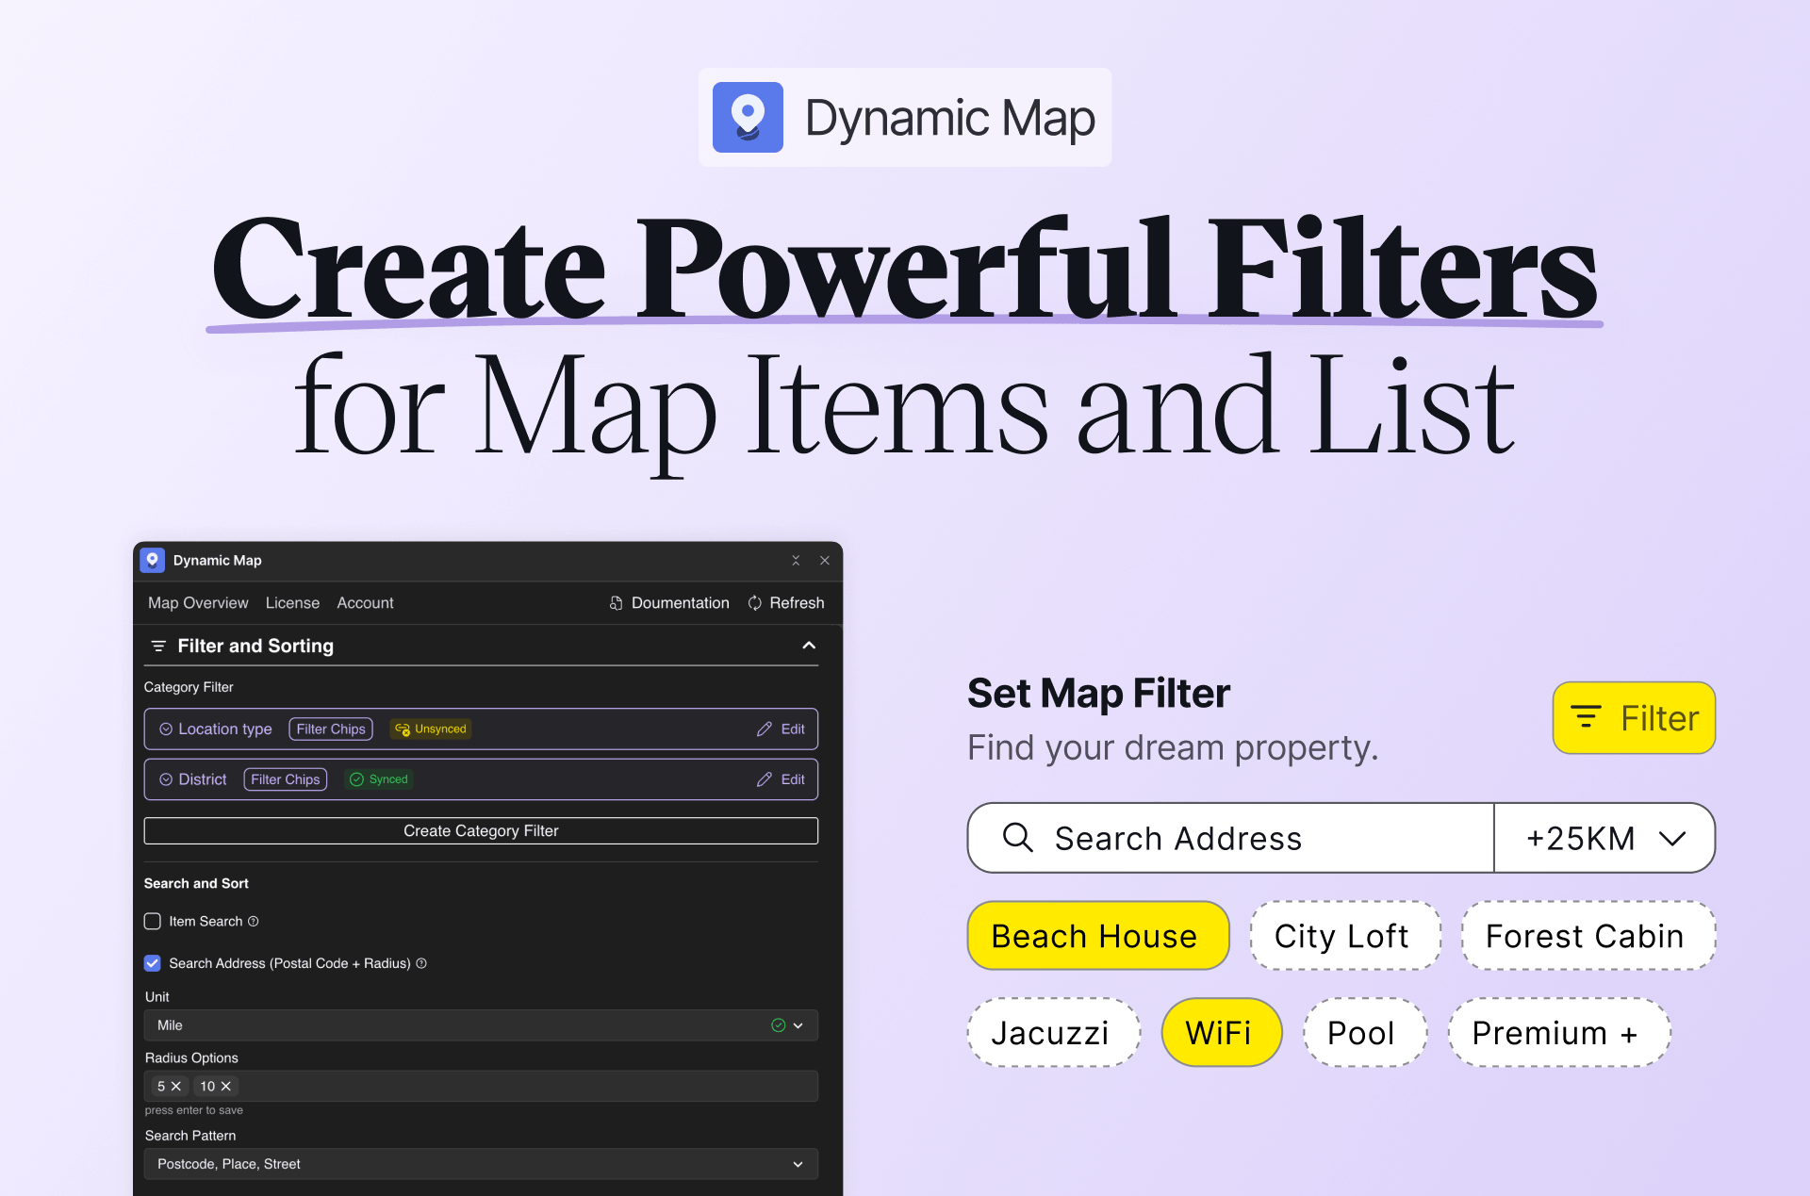Click the Search Address input field
The width and height of the screenshot is (1810, 1196).
point(1231,838)
